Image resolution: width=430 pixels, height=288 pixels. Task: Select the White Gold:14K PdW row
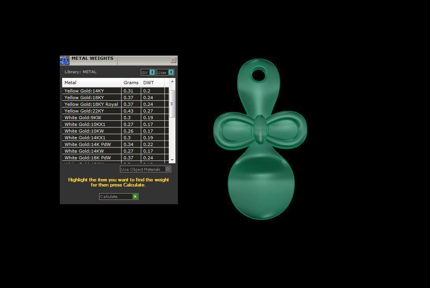(115, 144)
